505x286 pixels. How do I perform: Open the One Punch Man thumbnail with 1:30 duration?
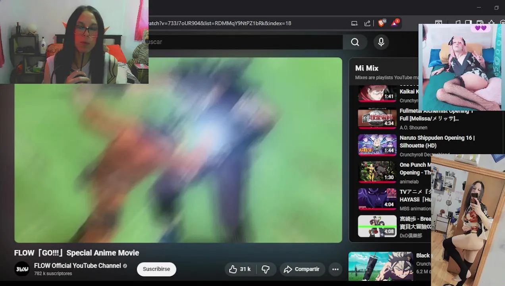tap(377, 172)
